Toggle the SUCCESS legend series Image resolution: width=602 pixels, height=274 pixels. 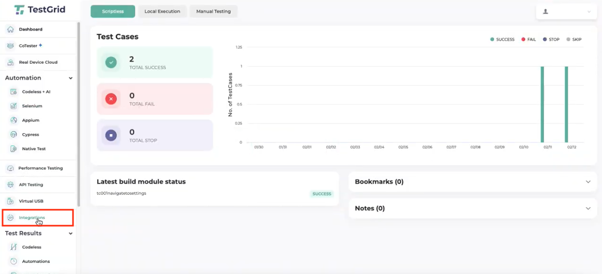(x=502, y=40)
